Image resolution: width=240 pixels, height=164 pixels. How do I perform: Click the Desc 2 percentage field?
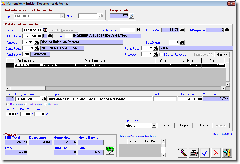click(x=25, y=114)
